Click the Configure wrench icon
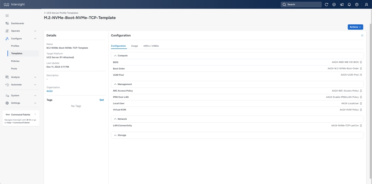Viewport: 372px width, 184px height. (x=7, y=39)
